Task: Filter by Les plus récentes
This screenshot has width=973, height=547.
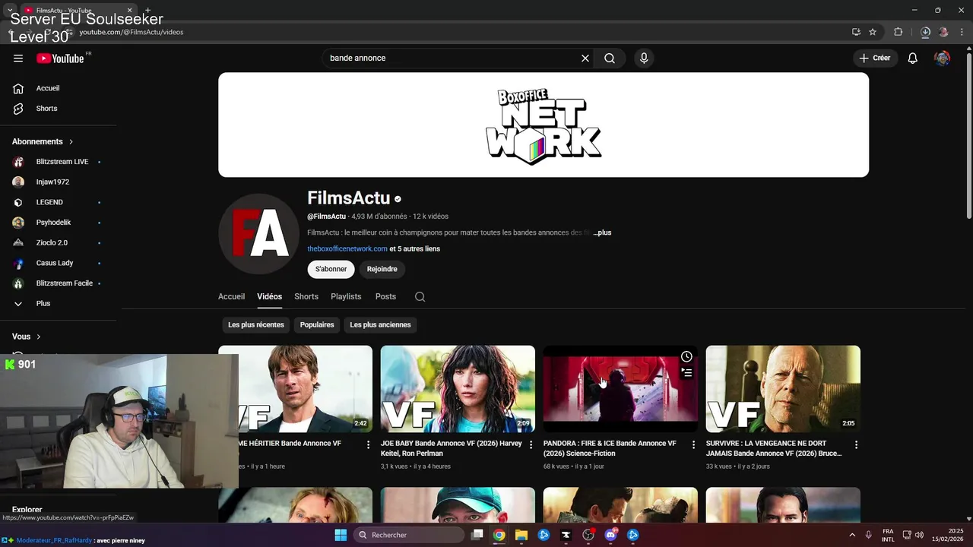Action: [256, 325]
